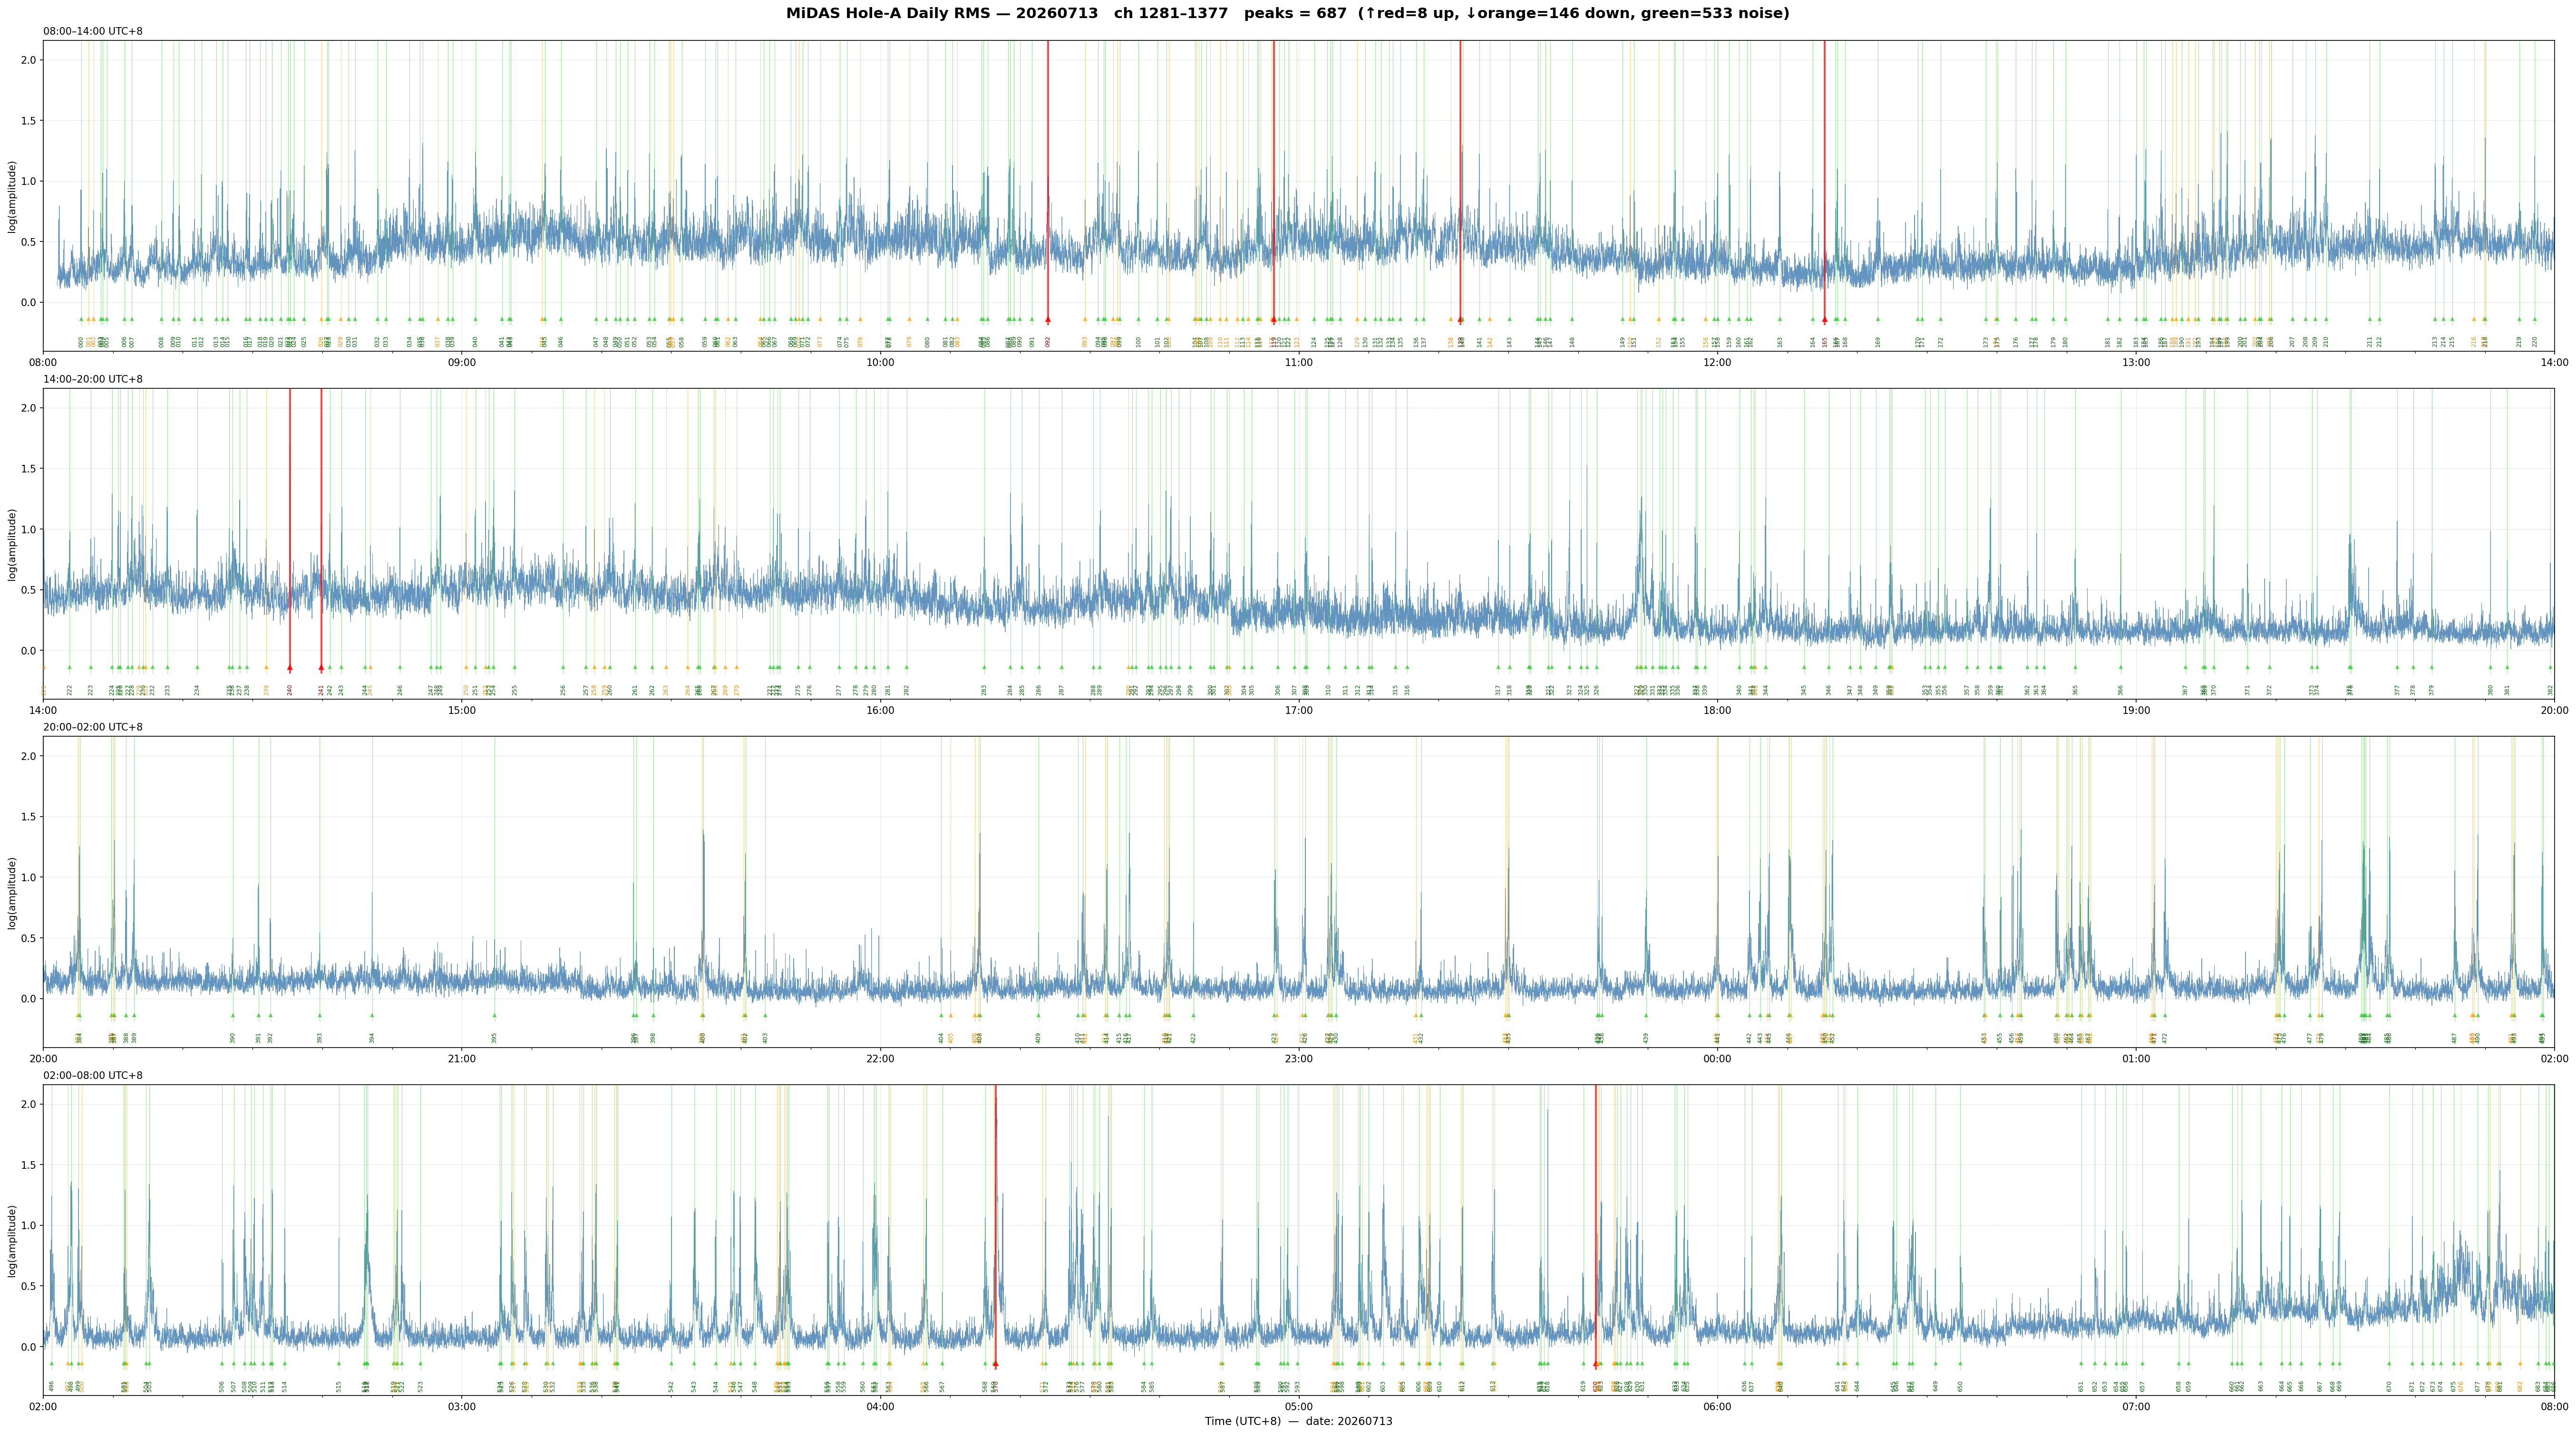Click the 22:00 time tick label

coord(880,1058)
